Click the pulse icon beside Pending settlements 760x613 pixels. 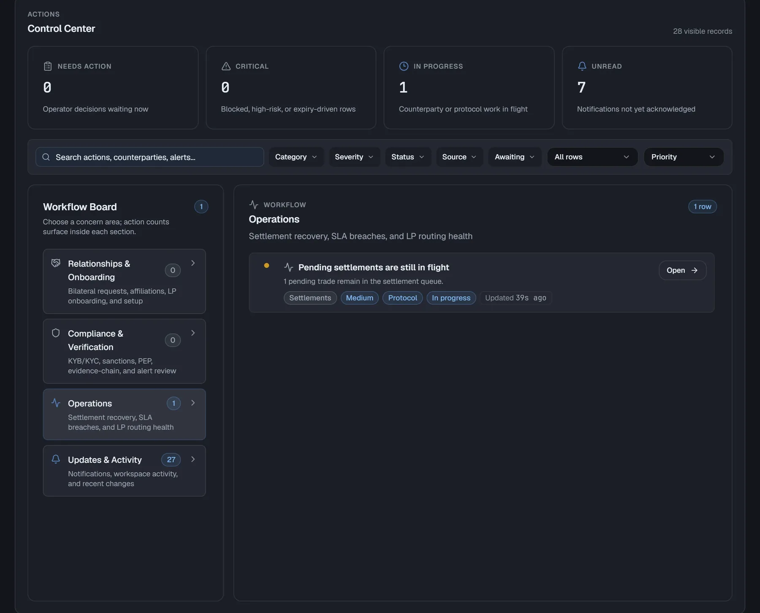(x=288, y=267)
